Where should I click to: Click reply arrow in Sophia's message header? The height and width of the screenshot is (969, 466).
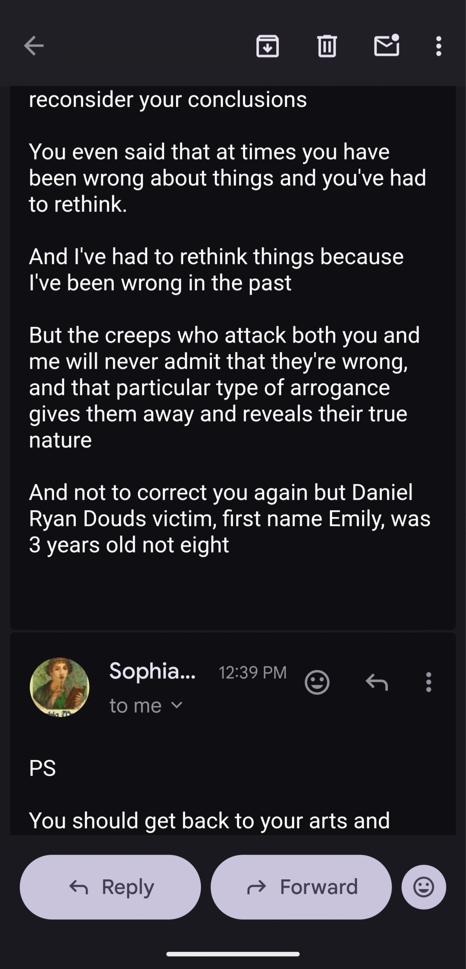(377, 682)
